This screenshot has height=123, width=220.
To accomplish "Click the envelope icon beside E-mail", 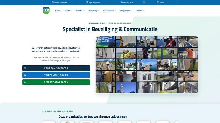I will pyautogui.click(x=158, y=2).
